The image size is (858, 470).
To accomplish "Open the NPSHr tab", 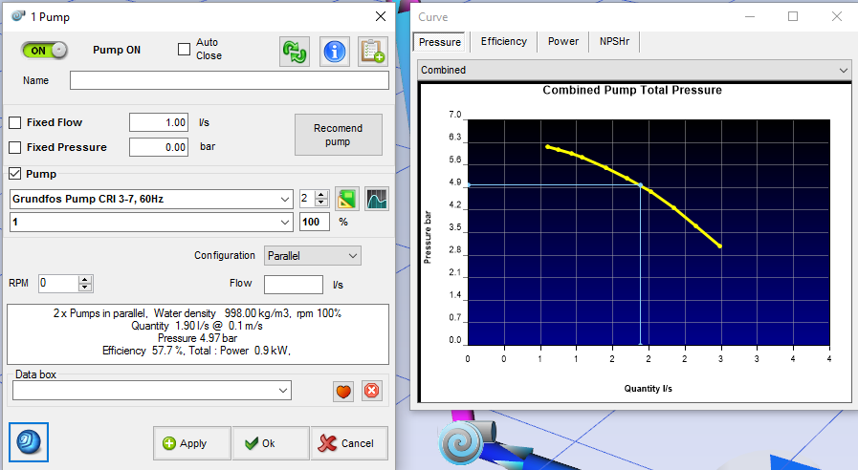I will [615, 42].
